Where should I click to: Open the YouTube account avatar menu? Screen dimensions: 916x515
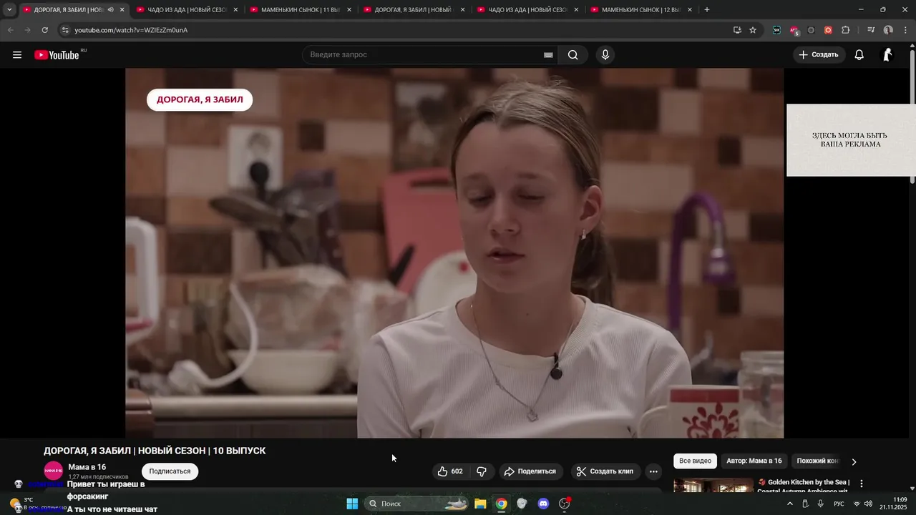(887, 55)
